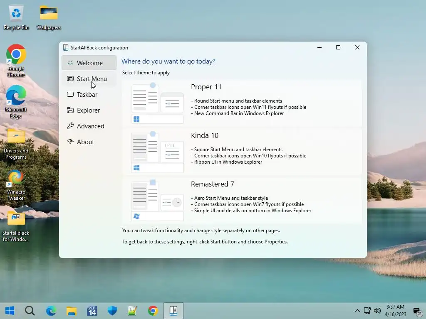Click 'Aero Start Menu and taskbar style' line
426x319 pixels.
click(229, 198)
